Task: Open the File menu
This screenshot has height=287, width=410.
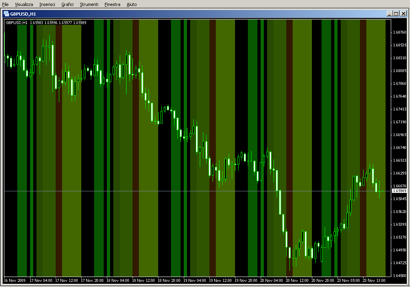Action: pos(5,4)
